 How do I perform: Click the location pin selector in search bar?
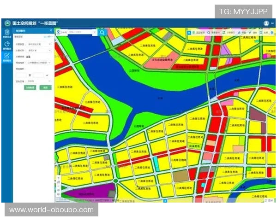[x=59, y=32]
